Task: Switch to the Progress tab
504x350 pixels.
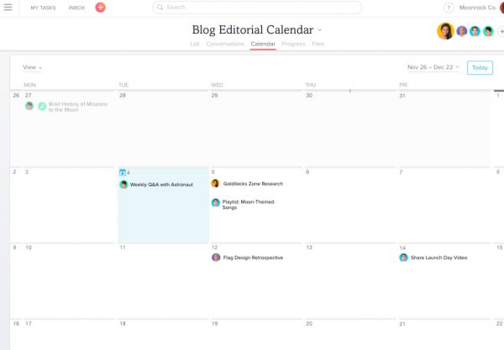Action: [293, 44]
